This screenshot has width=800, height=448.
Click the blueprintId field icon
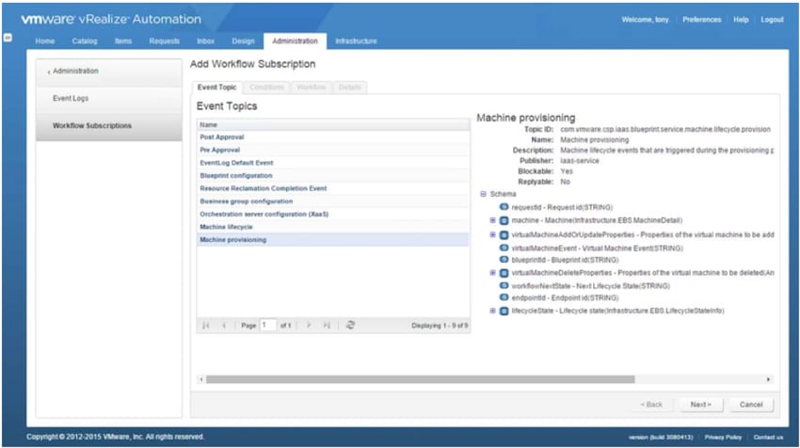click(x=504, y=260)
